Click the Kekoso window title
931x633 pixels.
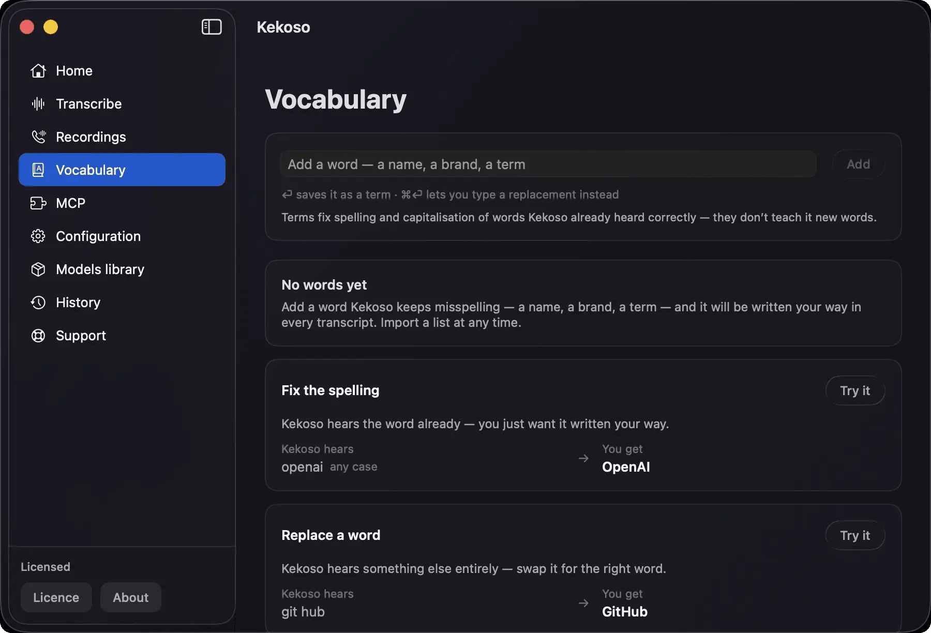pos(283,27)
